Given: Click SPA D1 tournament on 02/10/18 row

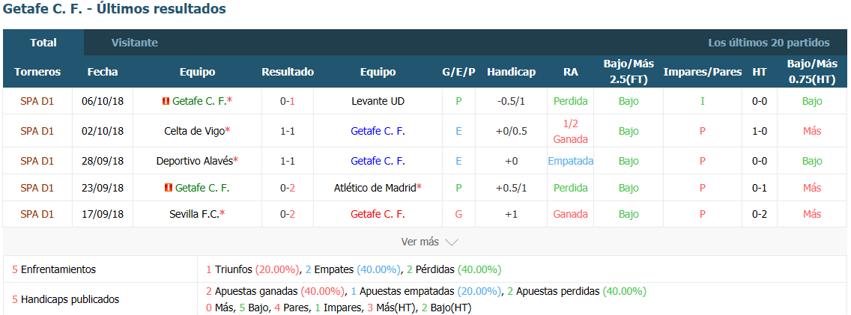Looking at the screenshot, I should (x=37, y=131).
